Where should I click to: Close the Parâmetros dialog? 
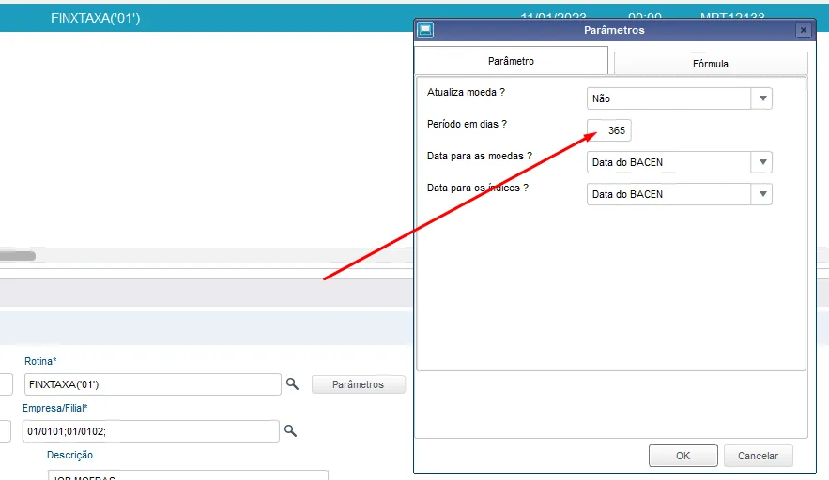803,30
